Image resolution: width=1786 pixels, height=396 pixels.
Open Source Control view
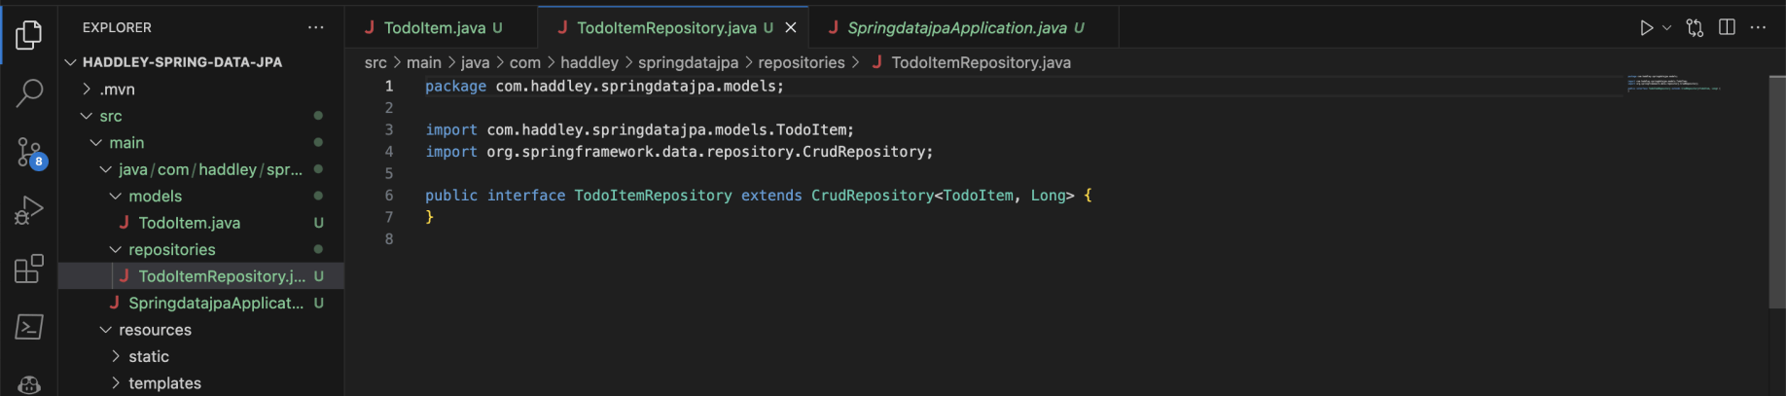tap(29, 152)
